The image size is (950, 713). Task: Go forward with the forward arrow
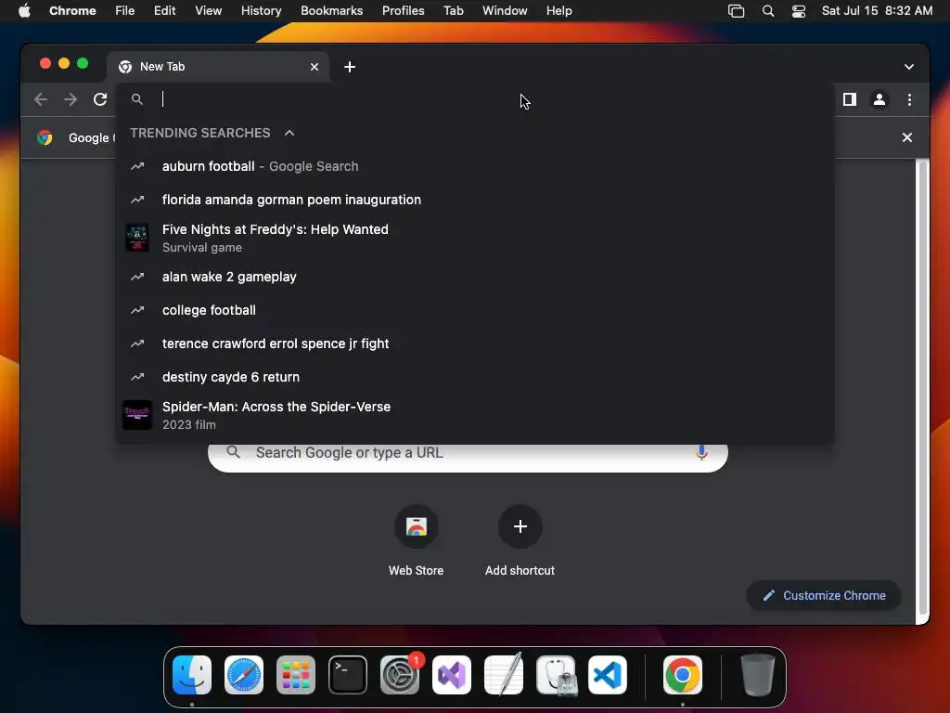tap(71, 99)
